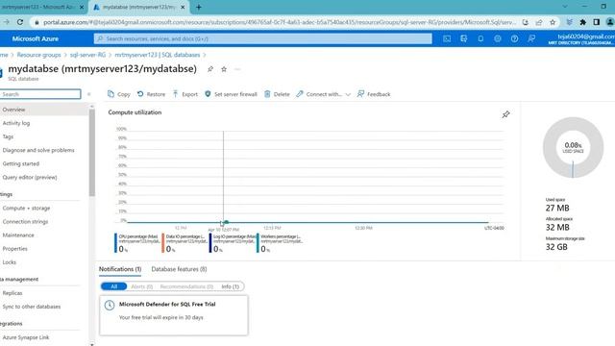Open the more options ellipsis beside title
The width and height of the screenshot is (615, 346).
[237, 69]
